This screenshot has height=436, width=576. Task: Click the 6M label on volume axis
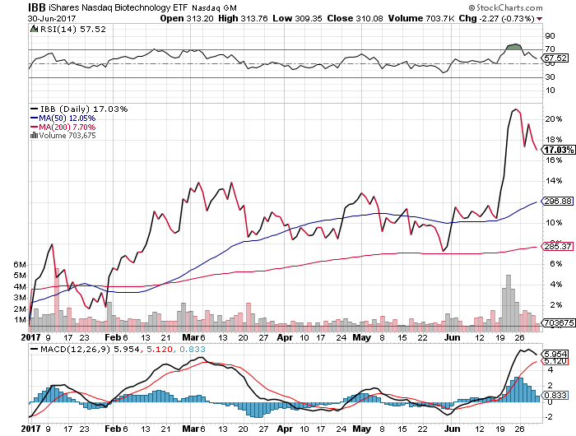[x=20, y=264]
